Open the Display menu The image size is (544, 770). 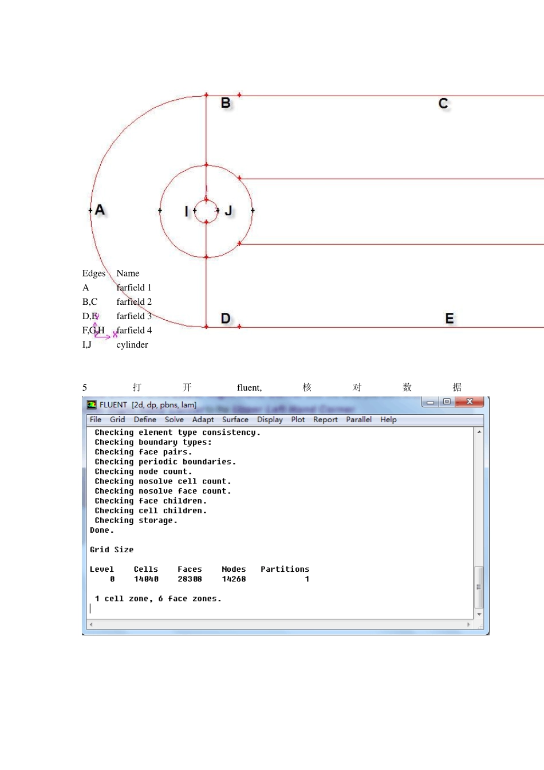click(270, 419)
